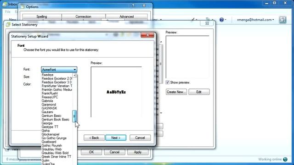The height and width of the screenshot is (165, 294).
Task: Select Franklin Gothic Medium font
Action: 57,90
